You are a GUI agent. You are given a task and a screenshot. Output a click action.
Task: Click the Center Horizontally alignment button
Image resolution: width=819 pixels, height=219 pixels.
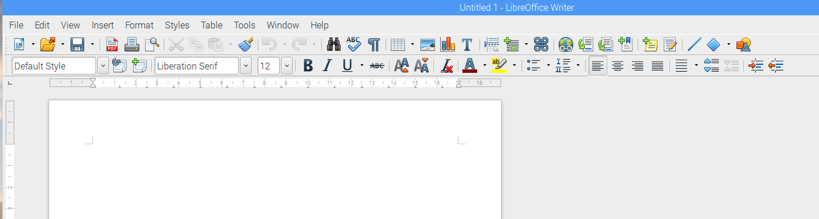(x=617, y=66)
